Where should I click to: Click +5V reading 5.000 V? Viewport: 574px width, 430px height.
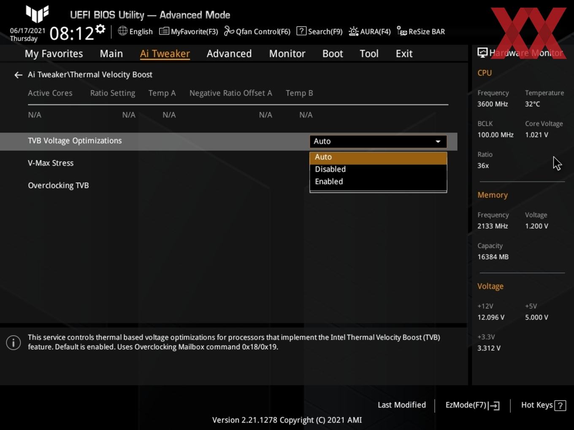click(x=536, y=317)
